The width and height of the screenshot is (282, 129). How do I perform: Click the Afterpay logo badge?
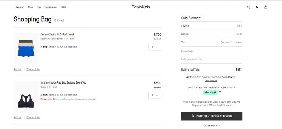point(210,93)
